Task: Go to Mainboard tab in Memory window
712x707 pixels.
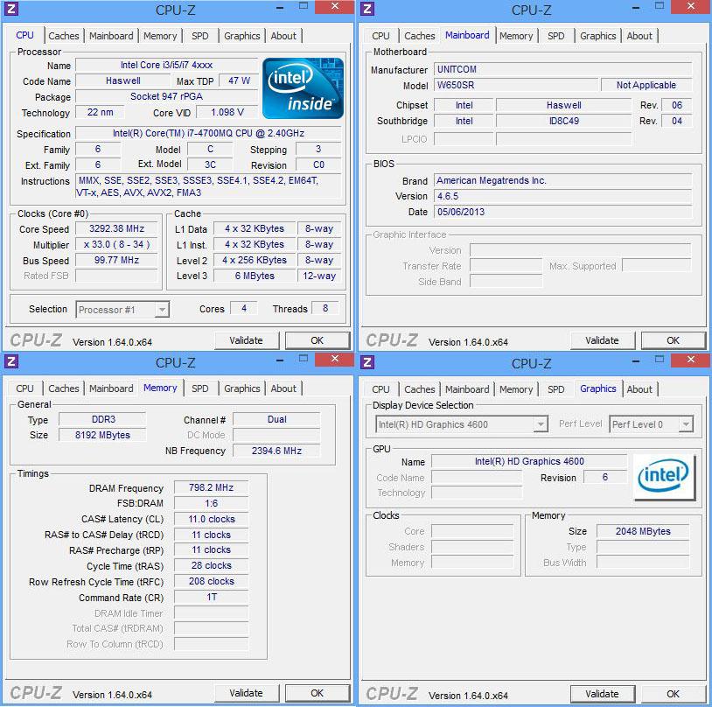Action: tap(111, 388)
